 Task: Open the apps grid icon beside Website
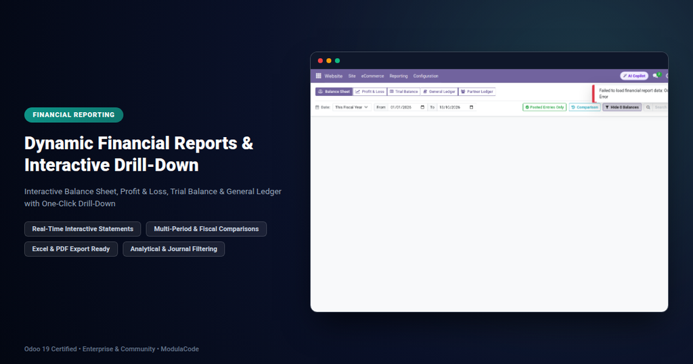318,76
